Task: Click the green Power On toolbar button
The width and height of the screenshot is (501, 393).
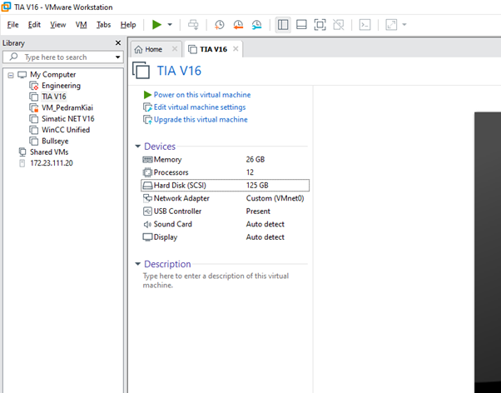Action: [x=156, y=25]
